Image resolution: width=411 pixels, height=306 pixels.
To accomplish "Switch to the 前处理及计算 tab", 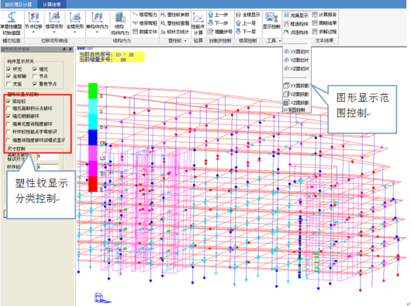I will pos(19,5).
